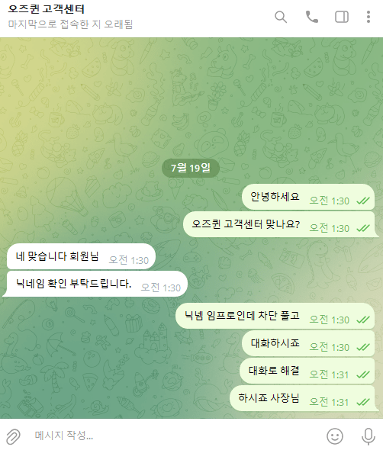The width and height of the screenshot is (383, 450).
Task: Click the microphone voice message icon
Action: [x=368, y=436]
